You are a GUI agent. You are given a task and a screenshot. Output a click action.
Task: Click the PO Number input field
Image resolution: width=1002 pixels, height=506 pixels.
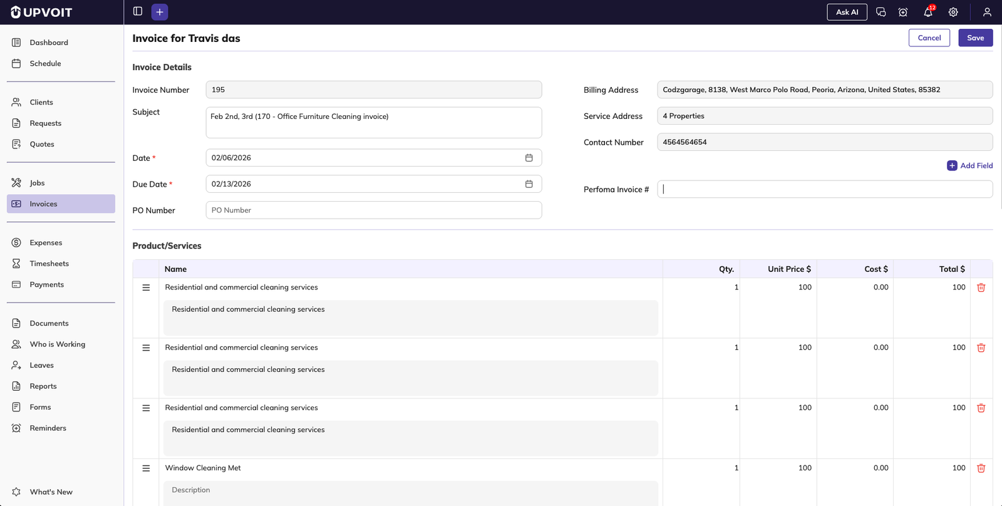click(x=374, y=210)
